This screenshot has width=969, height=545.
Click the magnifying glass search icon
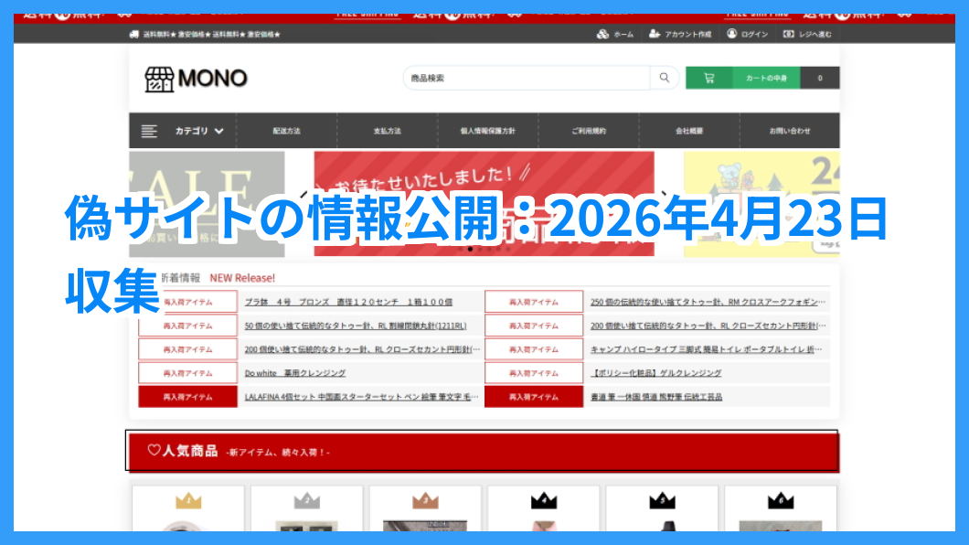[x=665, y=78]
